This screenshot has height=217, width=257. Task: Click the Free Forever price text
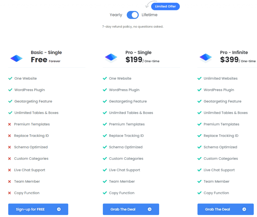(x=46, y=60)
